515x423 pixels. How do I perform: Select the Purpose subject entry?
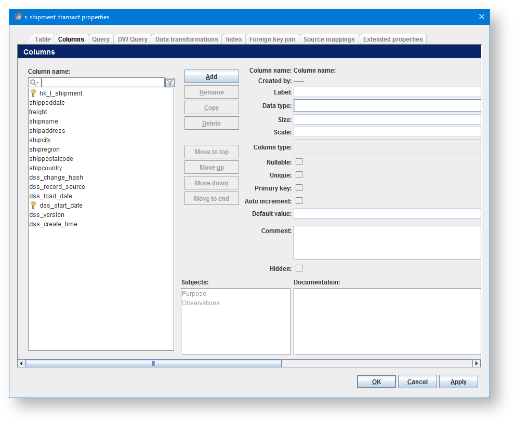tap(194, 294)
